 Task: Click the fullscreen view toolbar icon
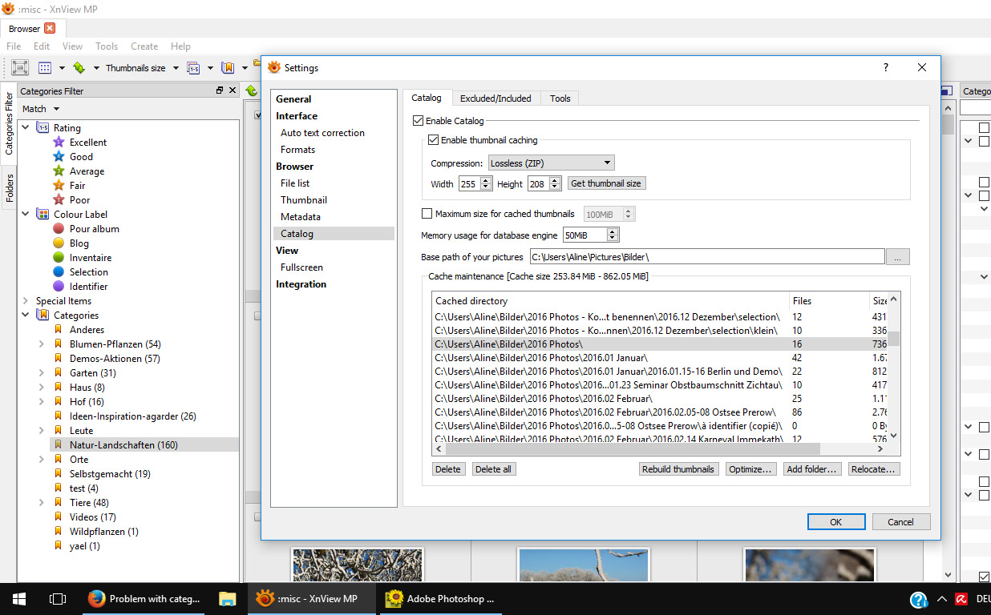pos(20,68)
